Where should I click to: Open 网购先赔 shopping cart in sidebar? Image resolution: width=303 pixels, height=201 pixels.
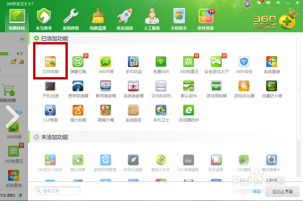(x=8, y=93)
